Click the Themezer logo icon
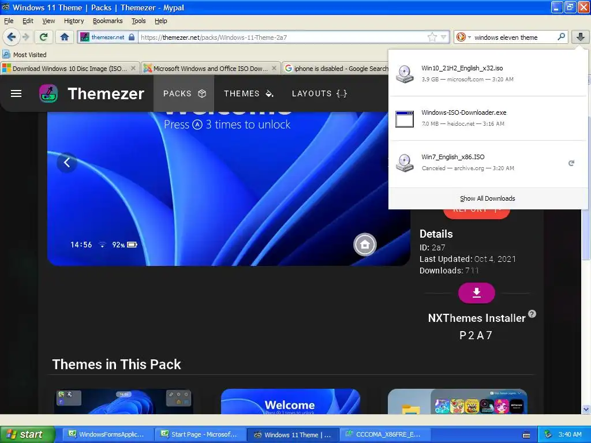Image resolution: width=591 pixels, height=443 pixels. click(x=48, y=93)
